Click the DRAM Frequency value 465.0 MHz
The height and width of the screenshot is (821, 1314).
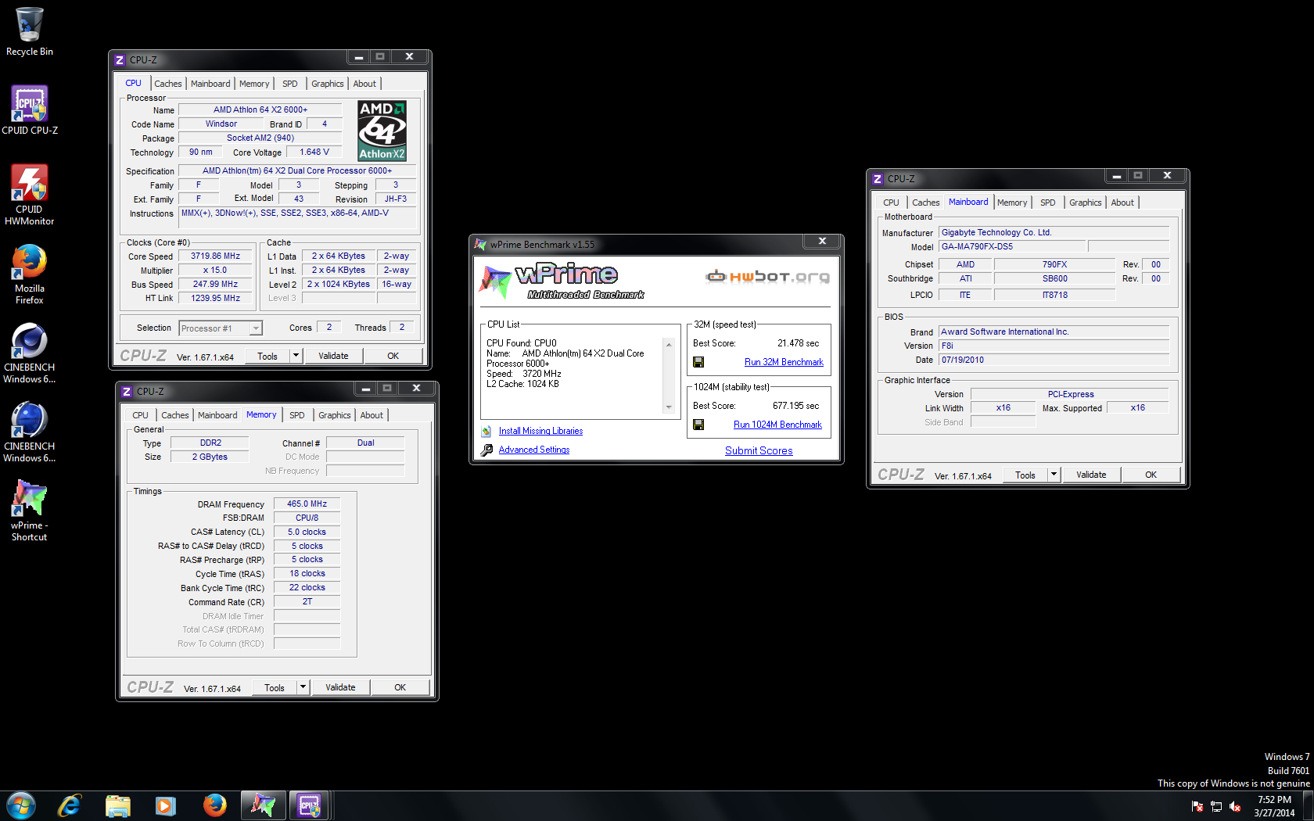click(307, 504)
